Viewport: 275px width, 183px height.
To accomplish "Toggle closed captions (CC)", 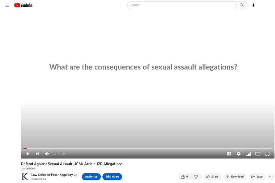I will [x=229, y=154].
